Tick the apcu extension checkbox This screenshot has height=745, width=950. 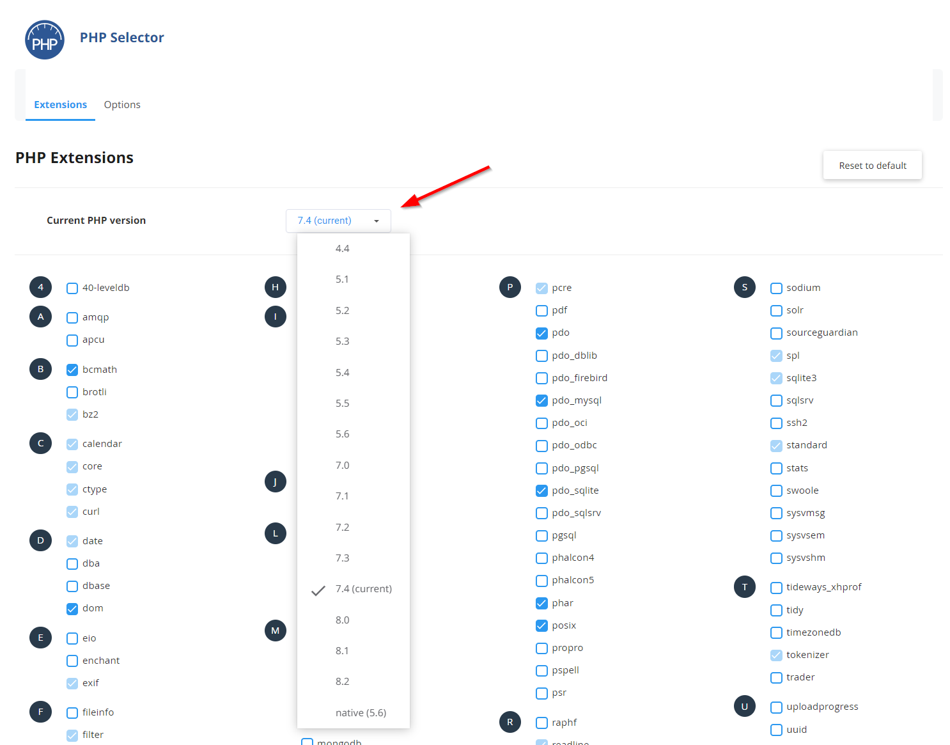tap(72, 340)
